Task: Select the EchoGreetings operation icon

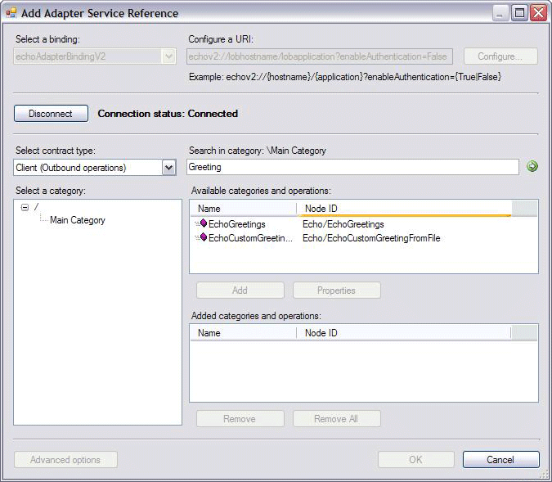Action: (x=203, y=223)
